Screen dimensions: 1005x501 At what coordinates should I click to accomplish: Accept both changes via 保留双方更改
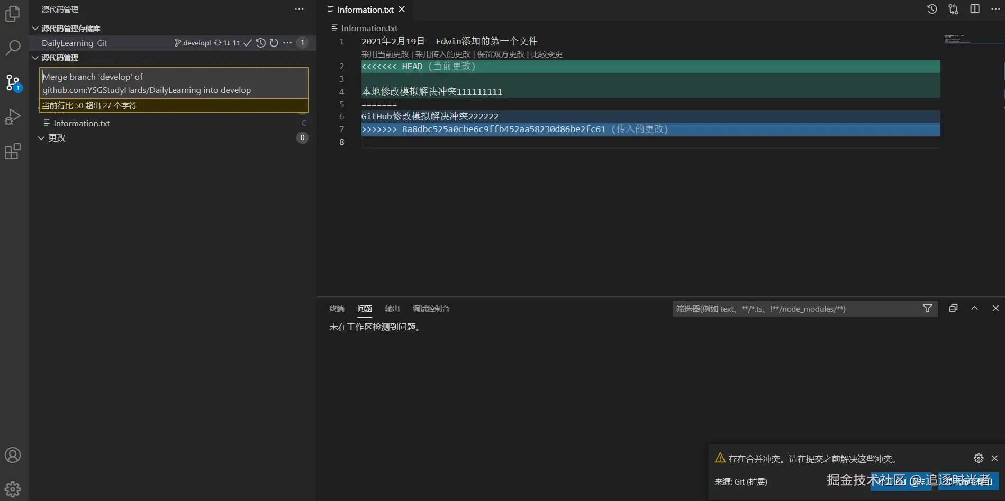pyautogui.click(x=501, y=54)
